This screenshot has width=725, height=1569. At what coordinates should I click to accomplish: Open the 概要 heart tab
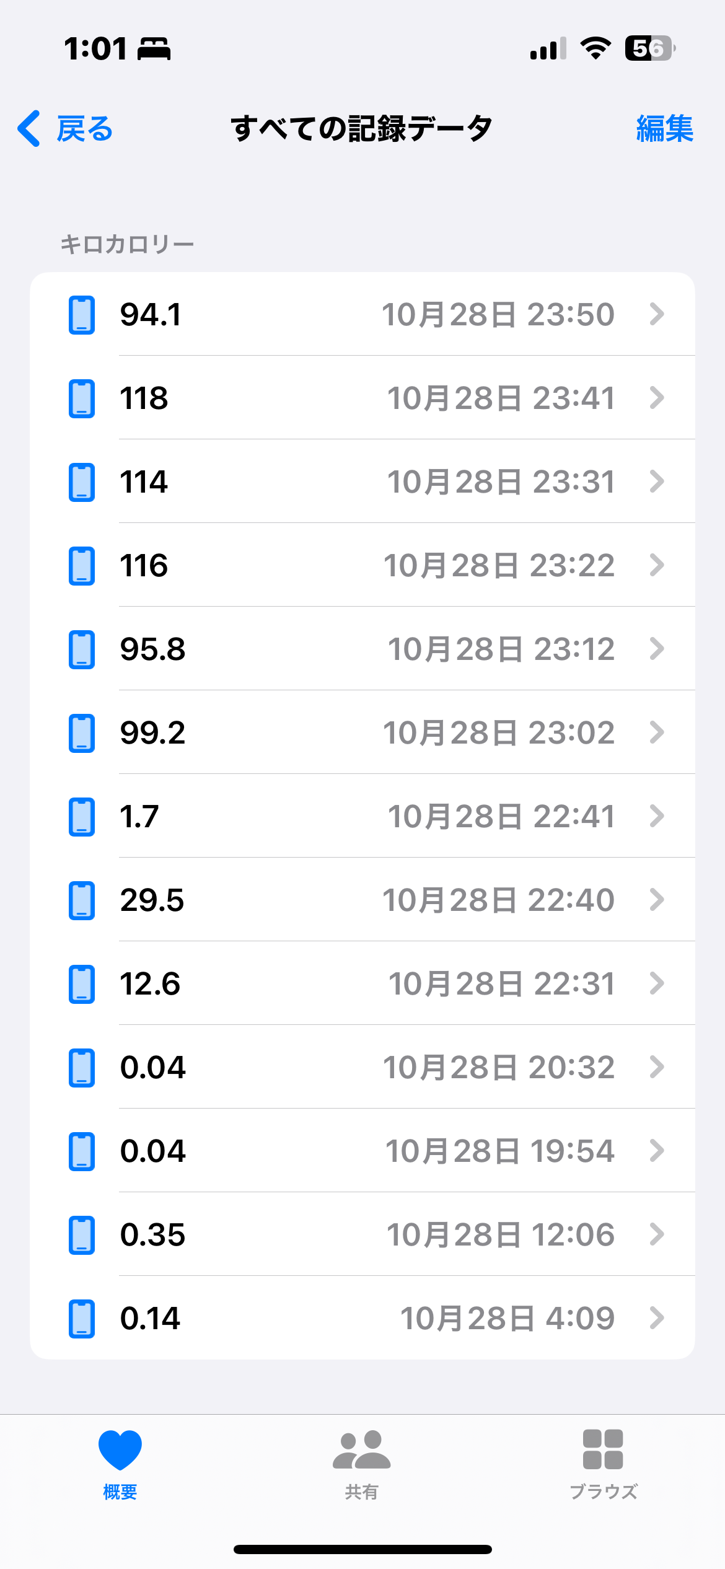pyautogui.click(x=120, y=1464)
